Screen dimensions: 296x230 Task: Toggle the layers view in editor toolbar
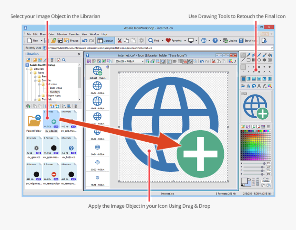(175, 61)
